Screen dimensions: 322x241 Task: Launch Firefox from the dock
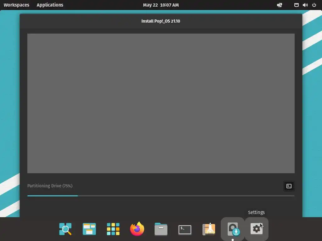137,229
